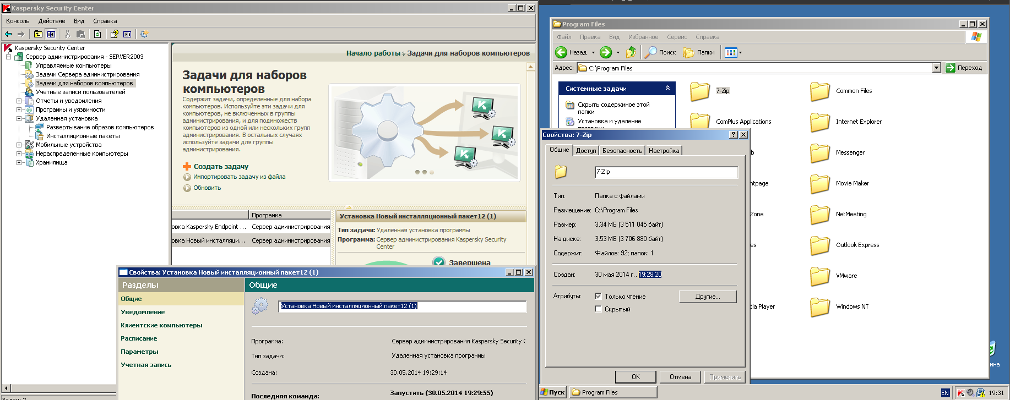Viewport: 1010px width, 400px height.
Task: Open help via question mark toolbar icon
Action: 114,34
